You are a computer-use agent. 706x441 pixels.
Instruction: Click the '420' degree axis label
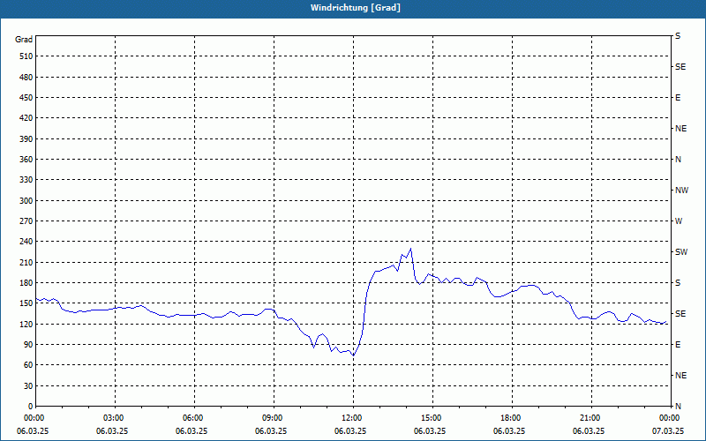pyautogui.click(x=26, y=118)
